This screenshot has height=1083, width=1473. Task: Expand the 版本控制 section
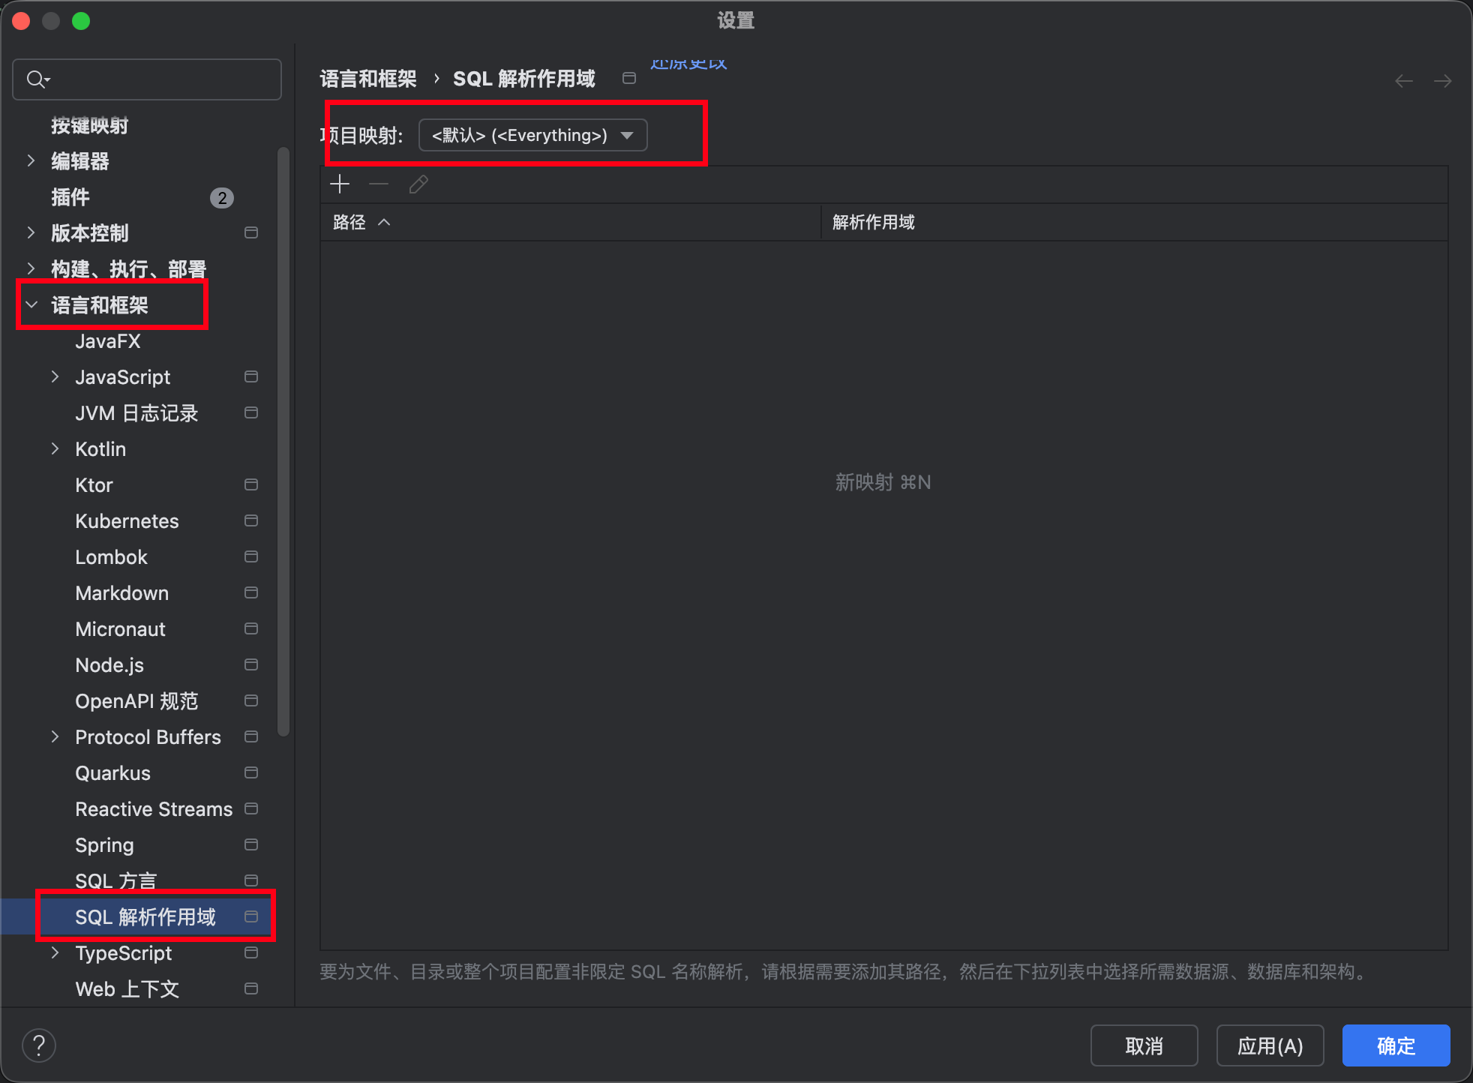point(31,232)
